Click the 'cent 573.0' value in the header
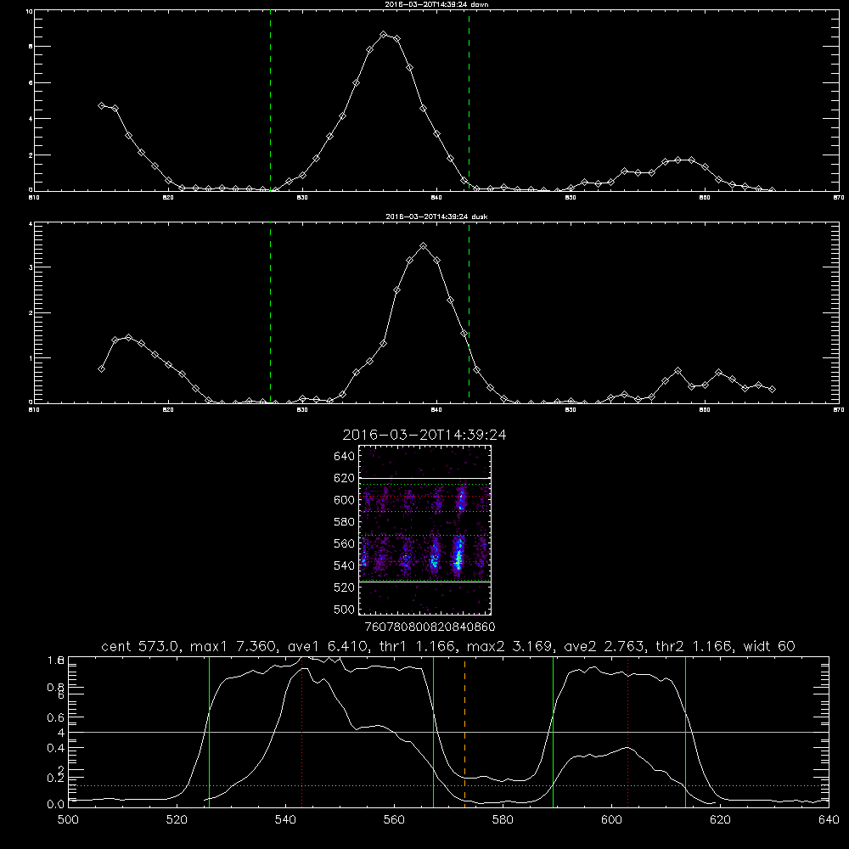The width and height of the screenshot is (849, 849). 140,646
